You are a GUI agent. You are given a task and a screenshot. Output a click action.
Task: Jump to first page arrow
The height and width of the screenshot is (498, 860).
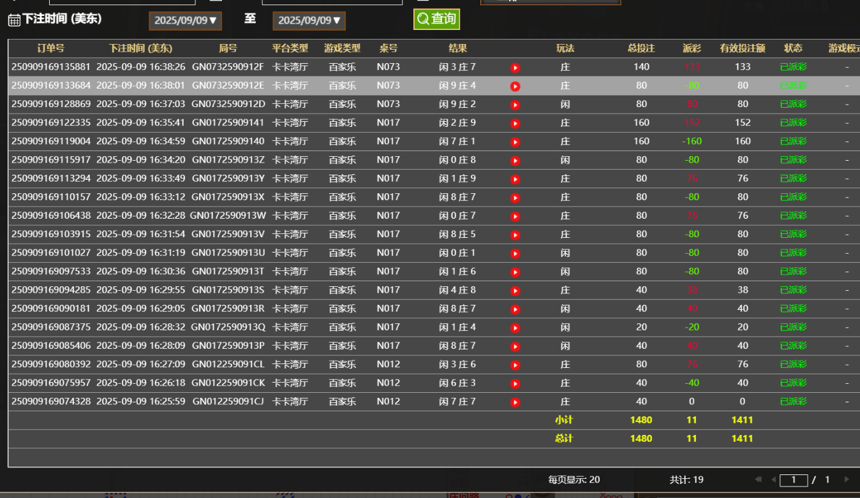click(x=759, y=480)
